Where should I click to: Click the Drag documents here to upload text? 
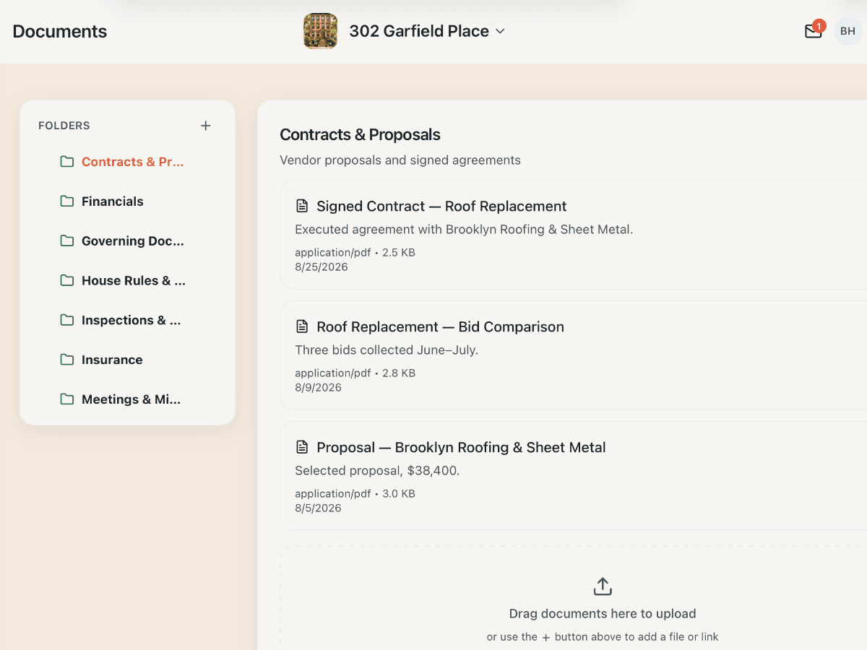603,614
